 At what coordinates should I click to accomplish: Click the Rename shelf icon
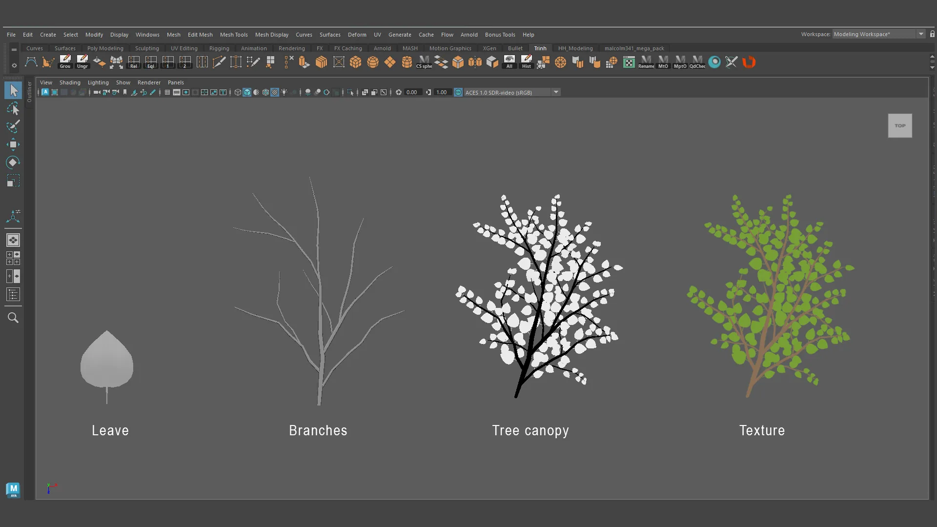[646, 62]
